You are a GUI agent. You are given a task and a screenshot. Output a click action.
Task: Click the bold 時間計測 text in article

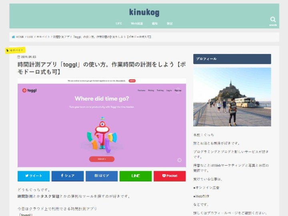click(x=25, y=196)
